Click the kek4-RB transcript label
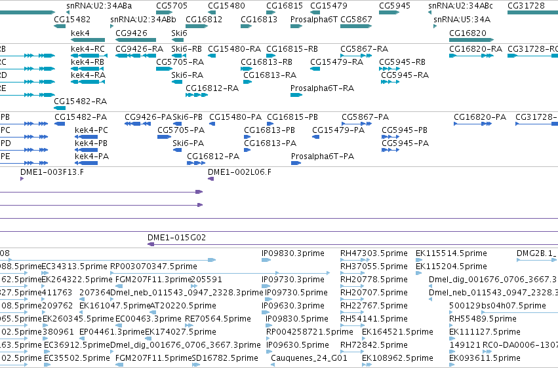Viewport: 558px width, 368px height. pos(88,62)
